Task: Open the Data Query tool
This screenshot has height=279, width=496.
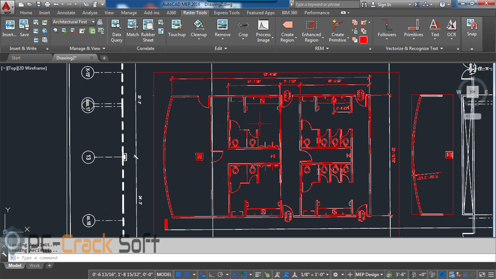Action: (116, 30)
